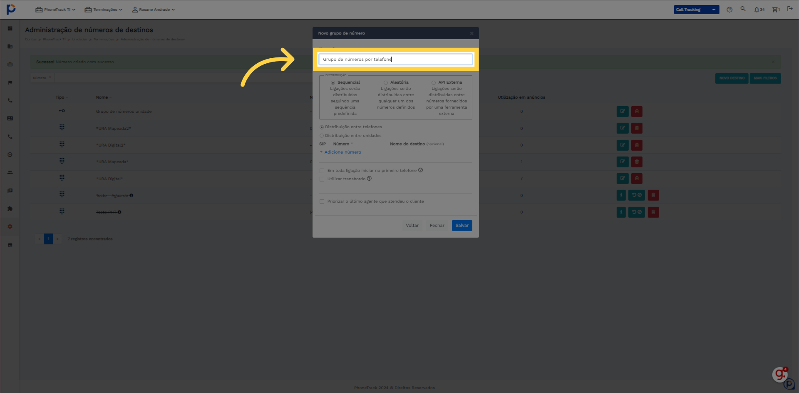The height and width of the screenshot is (393, 799).
Task: Open the puzzle piece icon in sidebar
Action: pos(10,209)
